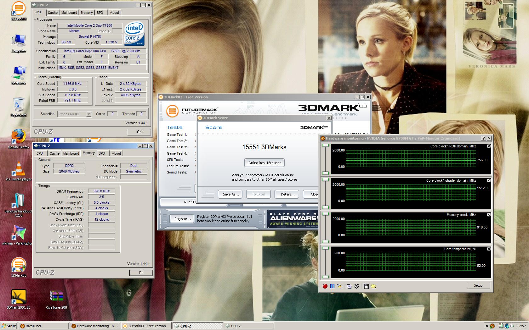This screenshot has height=330, width=529.
Task: Open the About tab in lower CPU-Z window
Action: (x=117, y=153)
